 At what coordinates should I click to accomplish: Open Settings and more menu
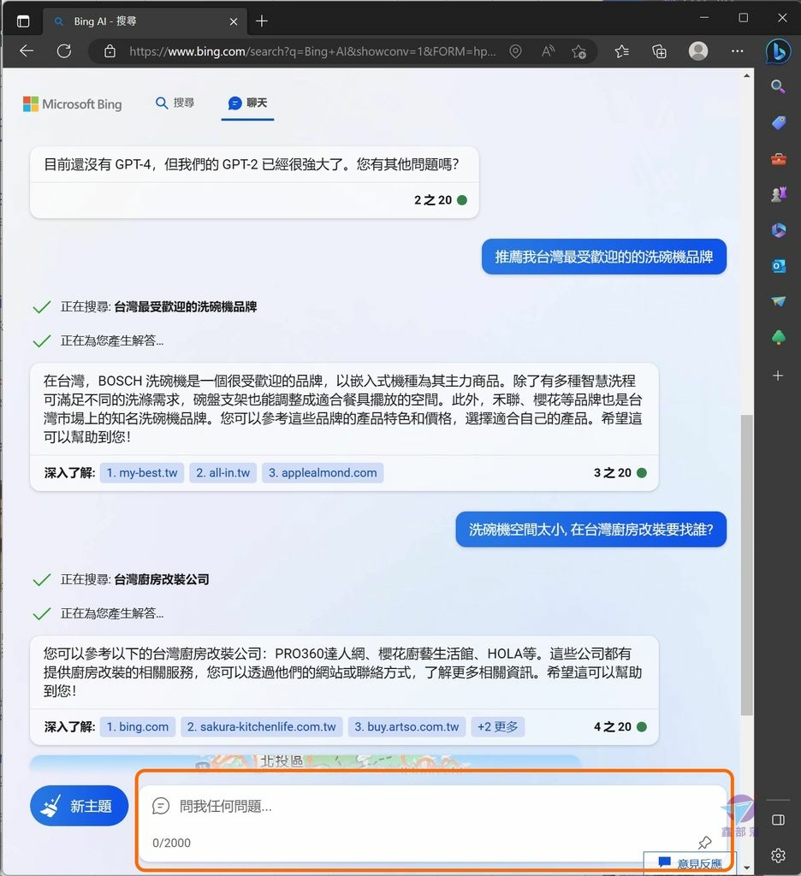tap(738, 51)
